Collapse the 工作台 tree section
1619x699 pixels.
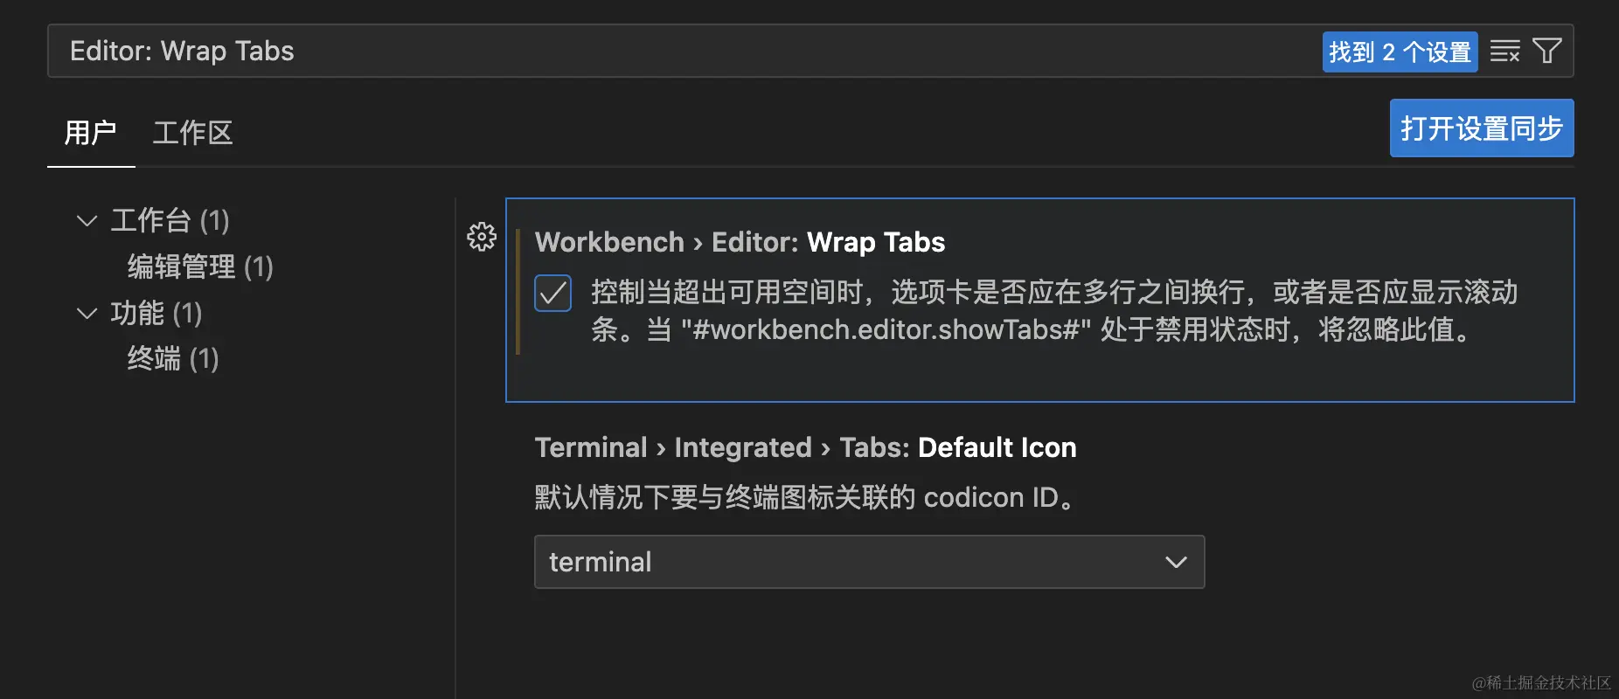pos(87,220)
